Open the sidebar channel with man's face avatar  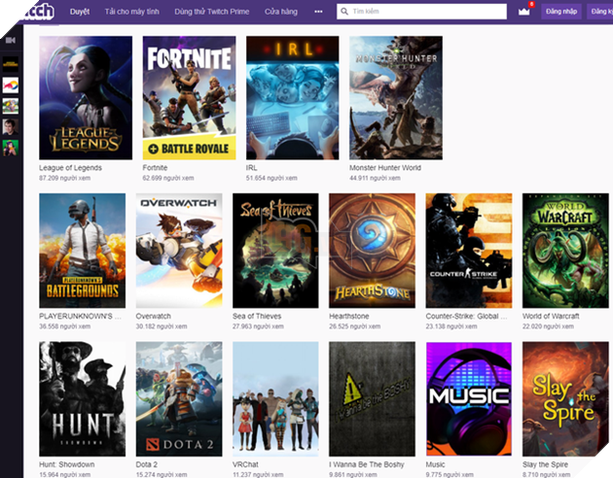11,127
